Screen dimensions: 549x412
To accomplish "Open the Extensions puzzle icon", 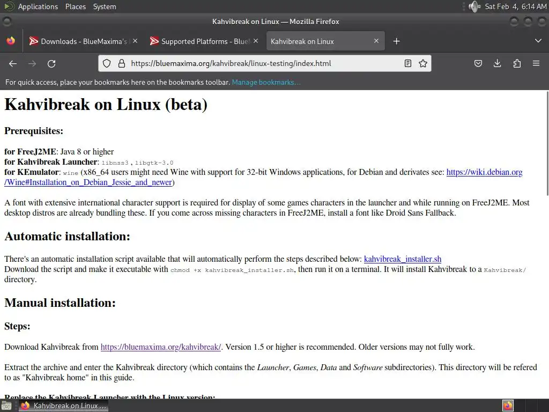I will 517,63.
